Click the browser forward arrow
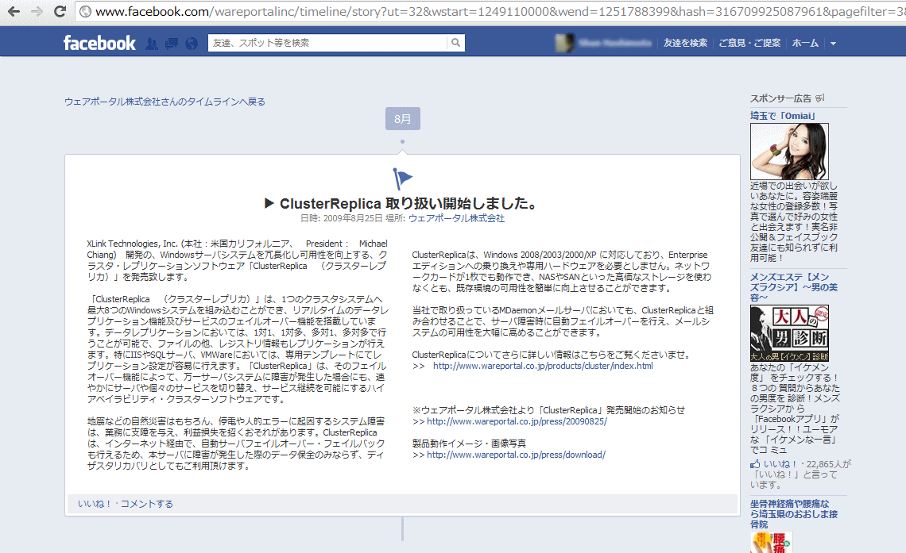The height and width of the screenshot is (553, 906). pos(37,12)
